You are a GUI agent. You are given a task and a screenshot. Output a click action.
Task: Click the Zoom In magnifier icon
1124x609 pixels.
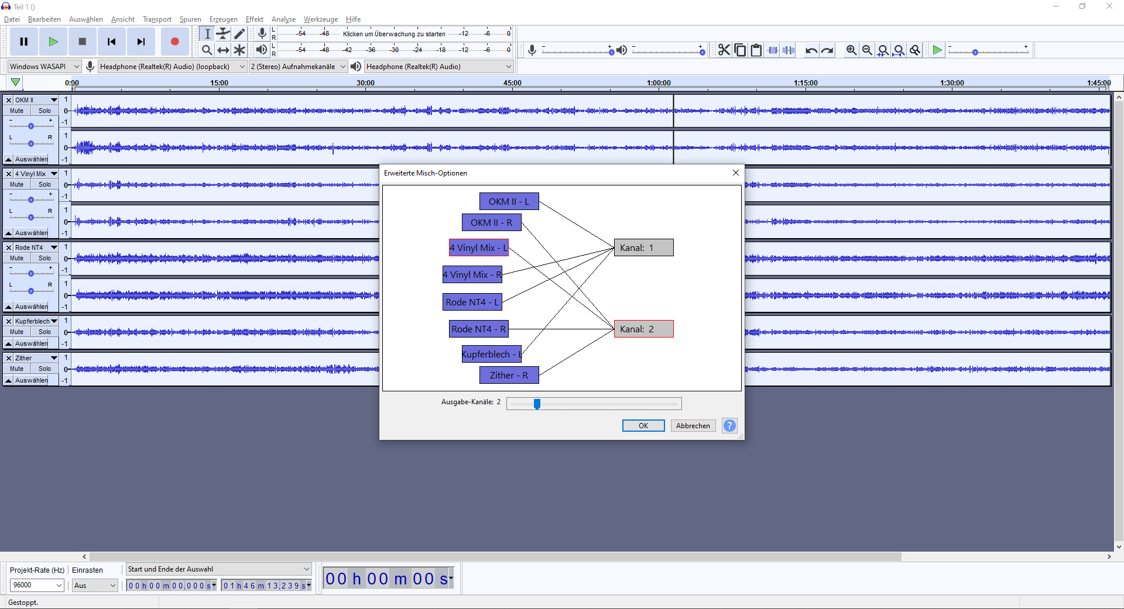click(851, 50)
